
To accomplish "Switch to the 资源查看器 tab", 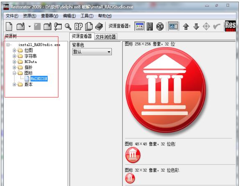I will click(x=82, y=36).
